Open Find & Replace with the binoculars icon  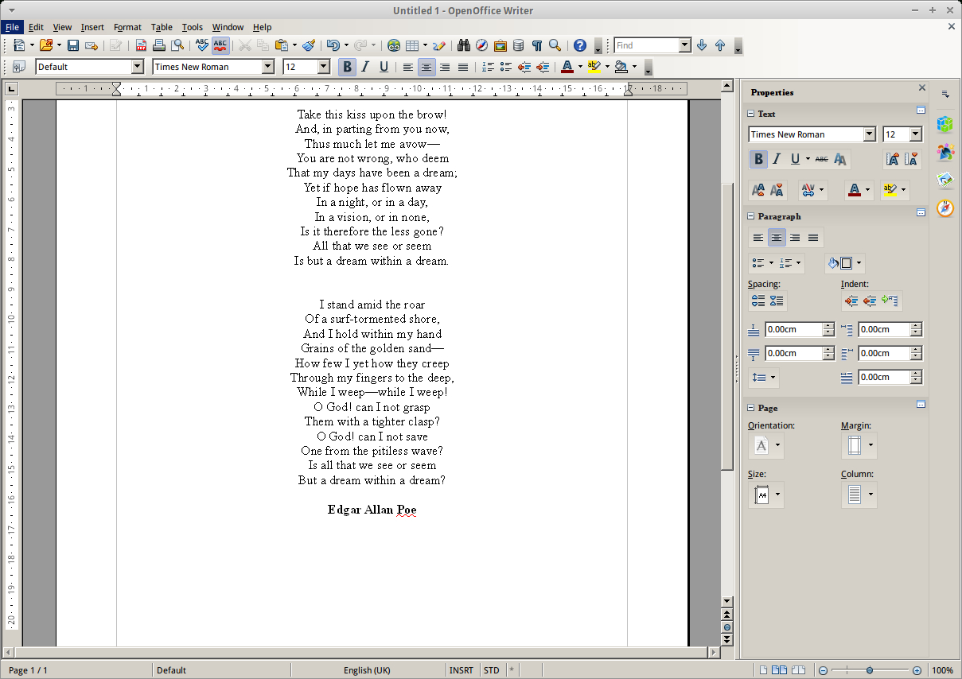pos(465,45)
